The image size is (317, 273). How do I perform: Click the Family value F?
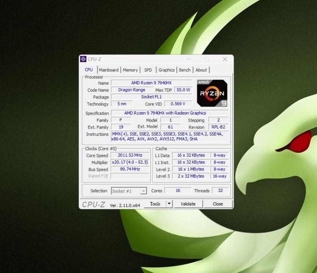point(121,120)
